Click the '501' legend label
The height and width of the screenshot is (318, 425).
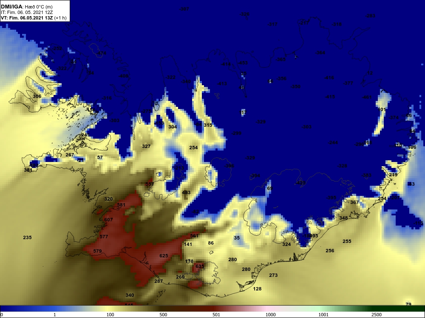[x=216, y=315]
